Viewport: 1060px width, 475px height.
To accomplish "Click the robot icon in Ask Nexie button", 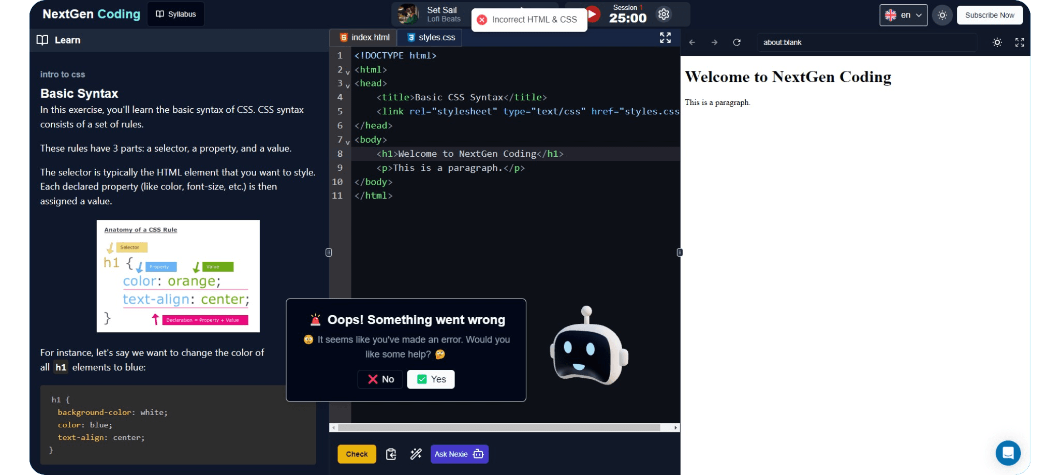I will pyautogui.click(x=478, y=454).
